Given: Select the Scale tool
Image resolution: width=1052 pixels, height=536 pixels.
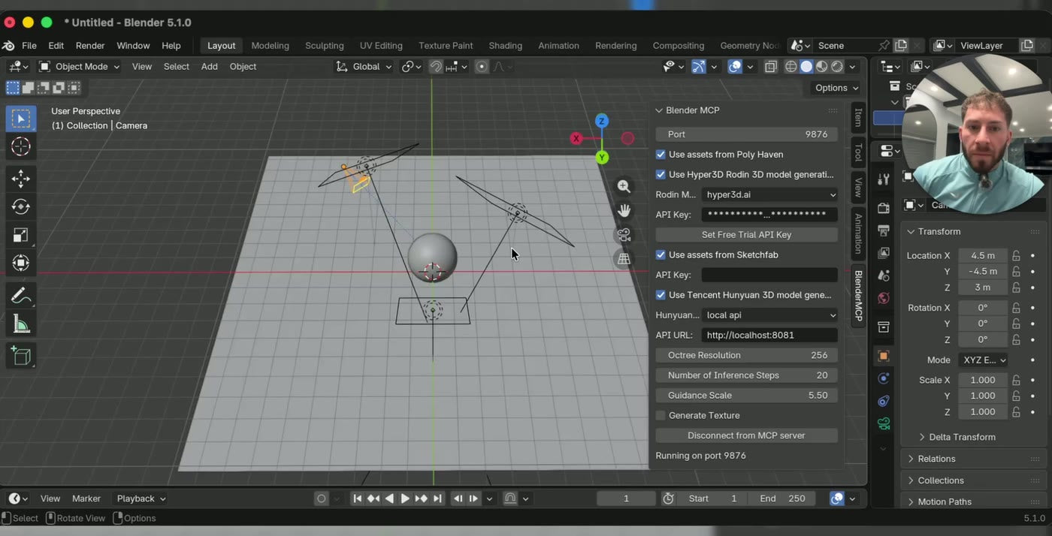Looking at the screenshot, I should coord(21,235).
